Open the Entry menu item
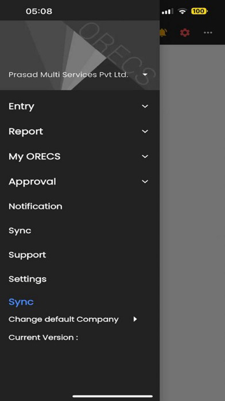This screenshot has width=225, height=401. coord(21,107)
